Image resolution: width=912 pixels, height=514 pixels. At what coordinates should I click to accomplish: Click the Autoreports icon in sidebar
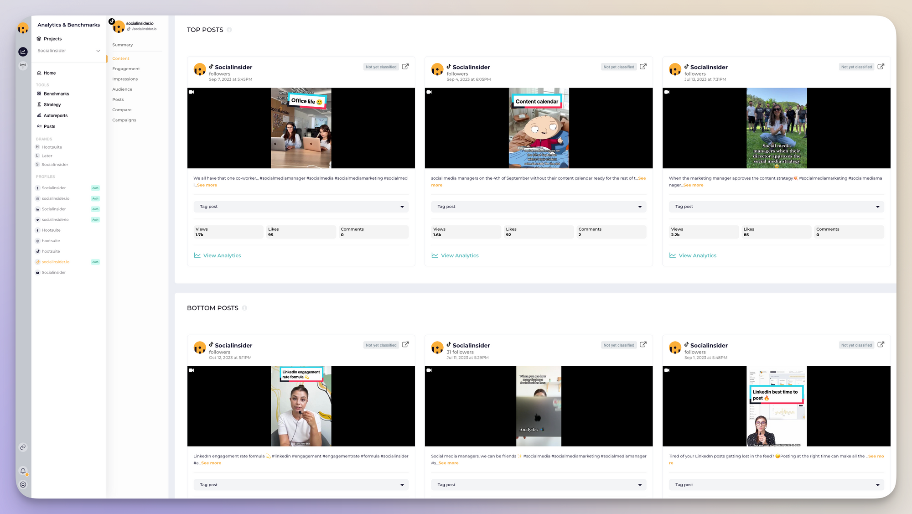pyautogui.click(x=39, y=115)
